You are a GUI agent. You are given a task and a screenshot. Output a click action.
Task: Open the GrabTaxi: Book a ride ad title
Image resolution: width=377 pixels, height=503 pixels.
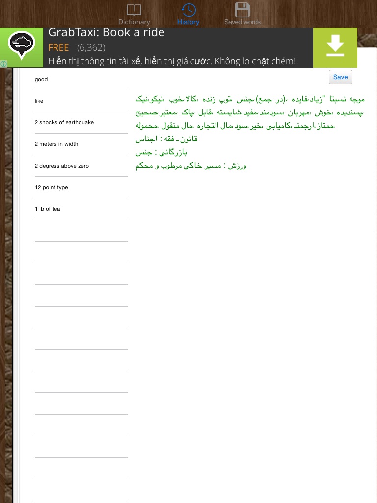click(x=107, y=32)
